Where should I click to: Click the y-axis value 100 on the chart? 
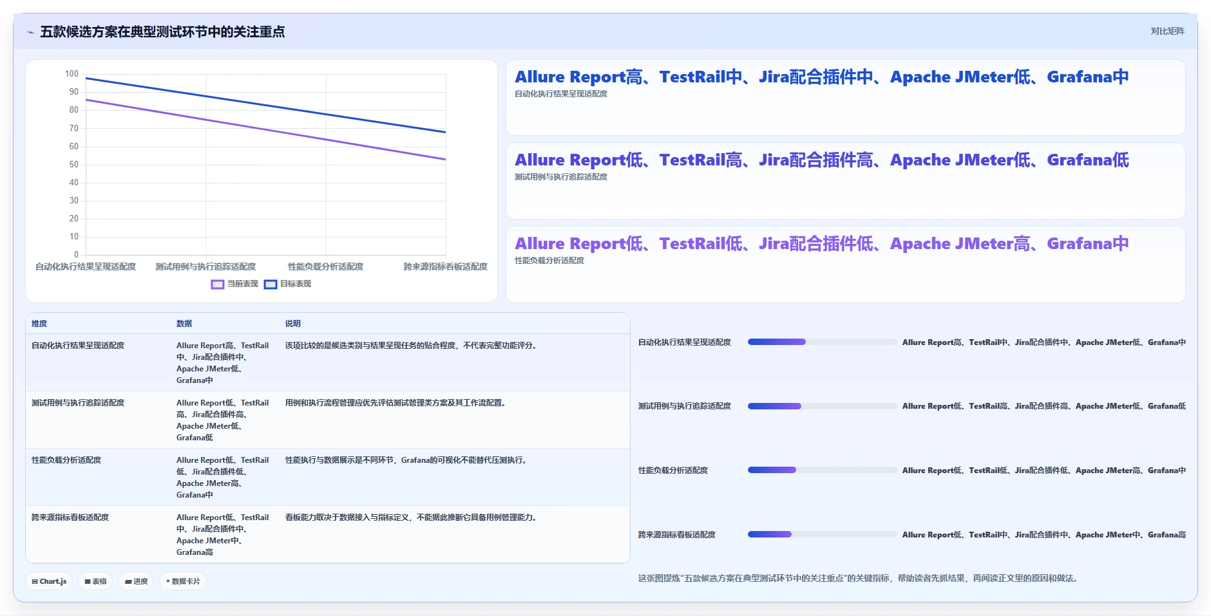72,74
